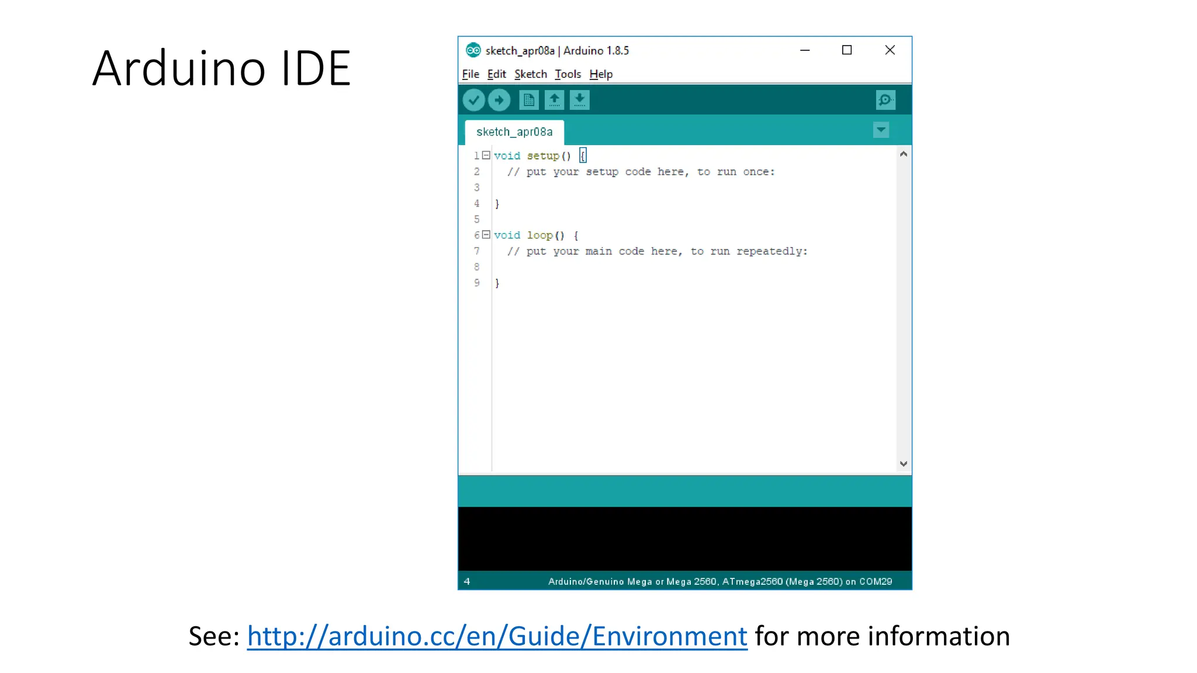Open the Help menu
This screenshot has height=673, width=1197.
click(601, 74)
